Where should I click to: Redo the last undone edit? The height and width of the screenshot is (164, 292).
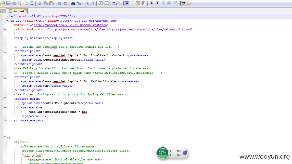(x=65, y=3)
